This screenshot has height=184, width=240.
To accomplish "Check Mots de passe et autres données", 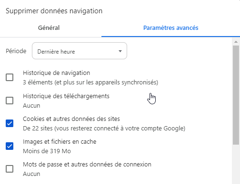I will click(10, 169).
